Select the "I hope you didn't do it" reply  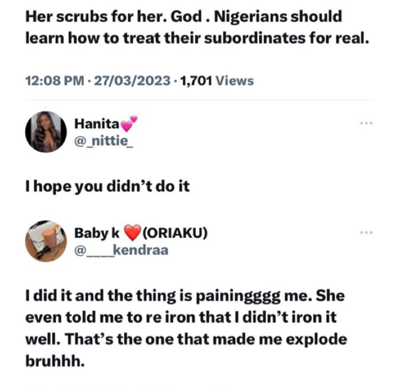tap(107, 186)
